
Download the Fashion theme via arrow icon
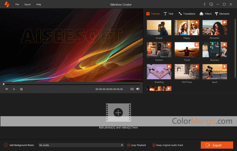(169, 44)
